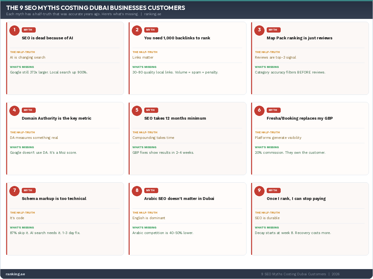Select the number 7 circle icon
The image size is (373, 279).
pos(14,191)
